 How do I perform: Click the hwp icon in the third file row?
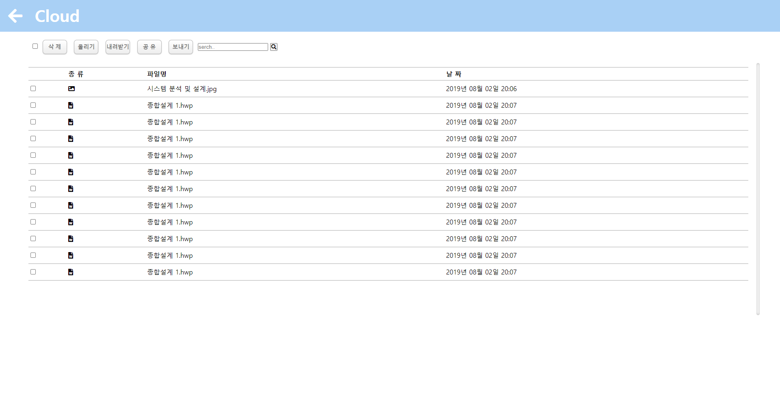pos(71,122)
